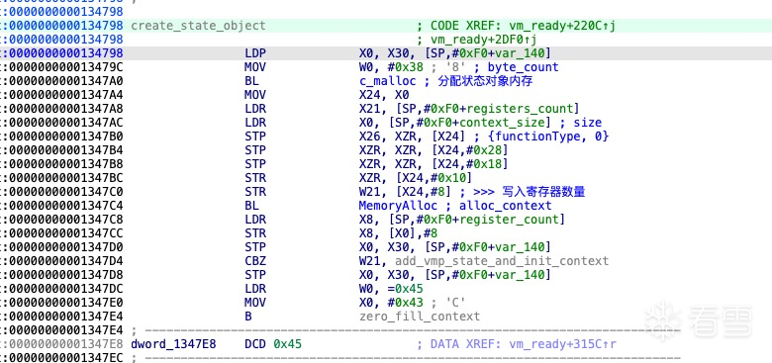Viewport: 772px width, 363px height.
Task: Click the BL mnemonic at address 1347A0
Action: 251,81
